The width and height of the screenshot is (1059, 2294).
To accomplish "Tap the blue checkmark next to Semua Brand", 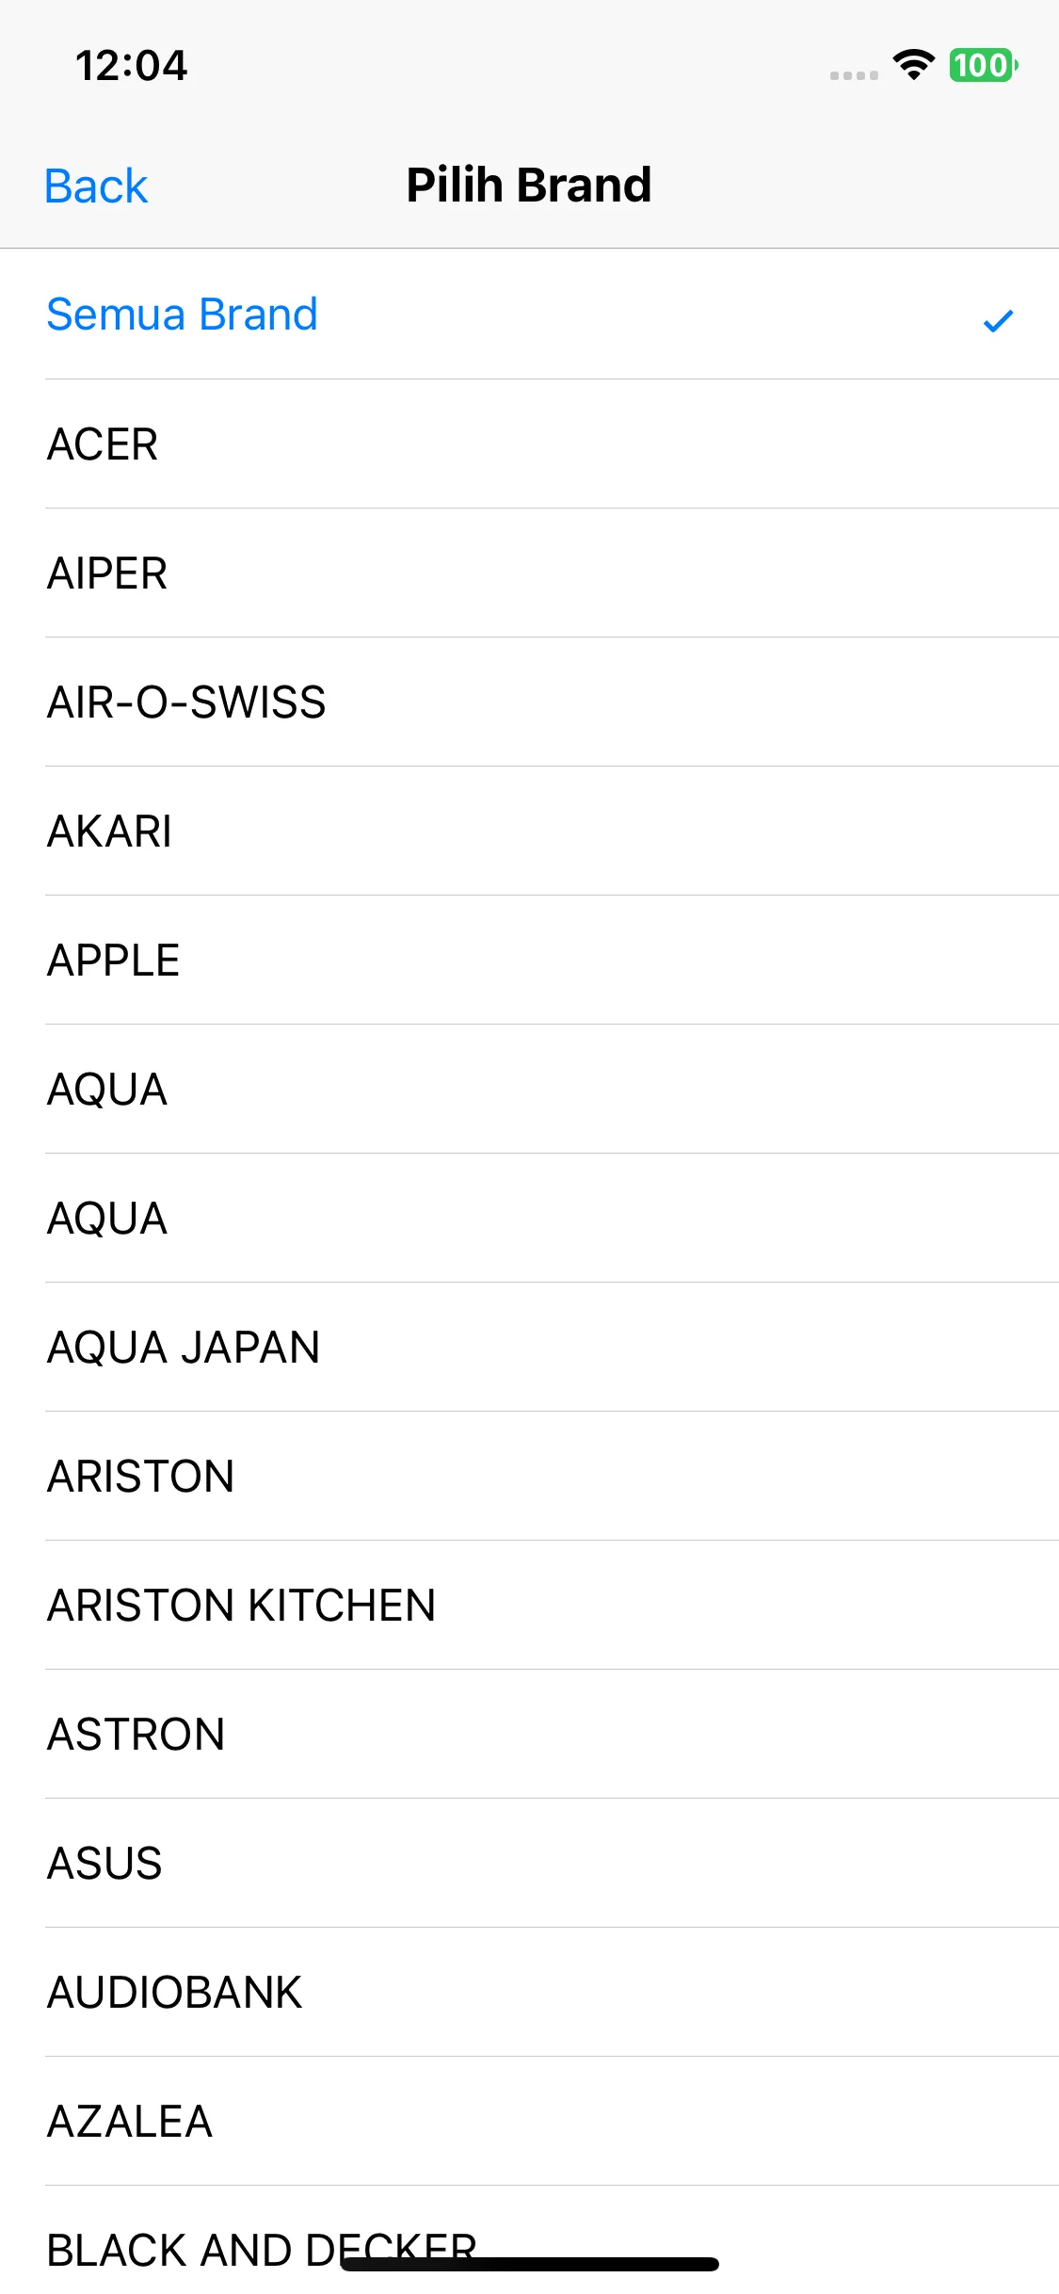I will point(998,321).
